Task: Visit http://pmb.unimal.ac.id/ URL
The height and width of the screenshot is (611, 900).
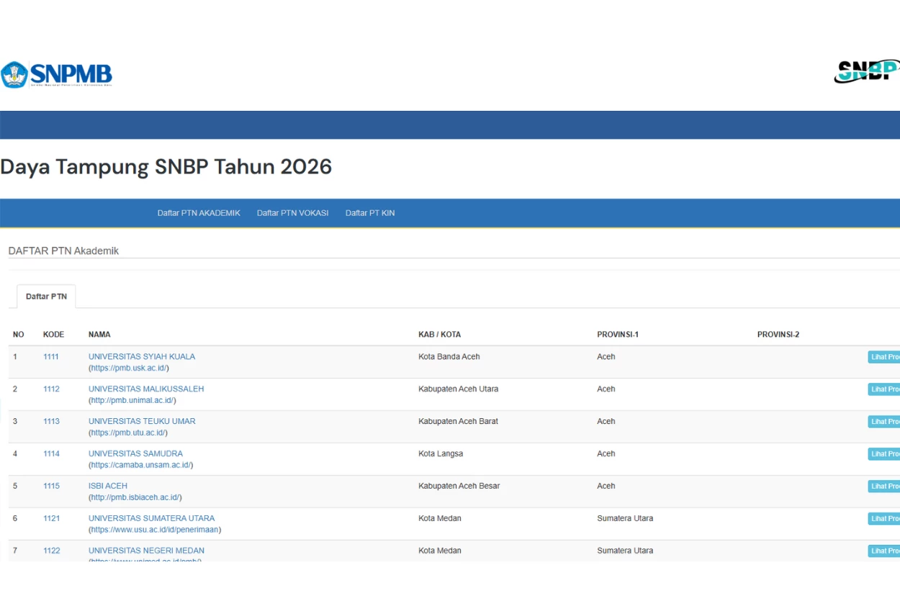Action: click(132, 401)
